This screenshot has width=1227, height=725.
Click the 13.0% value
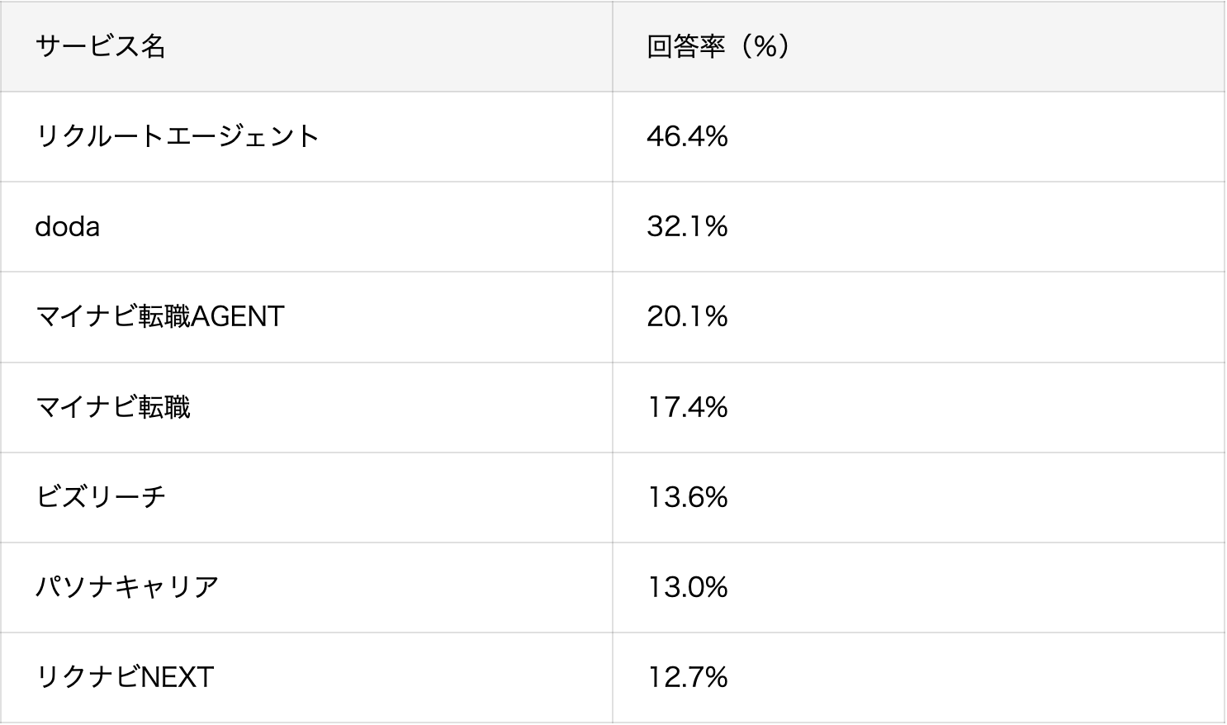click(x=687, y=587)
